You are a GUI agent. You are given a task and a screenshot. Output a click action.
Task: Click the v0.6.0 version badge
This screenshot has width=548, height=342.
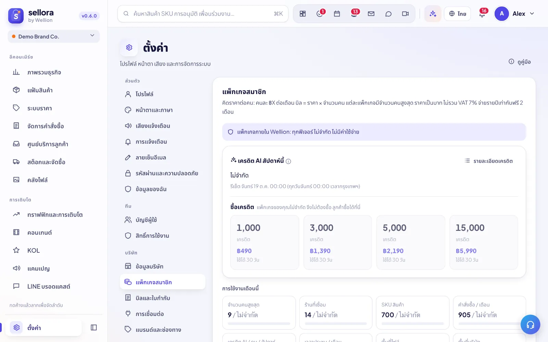point(89,16)
